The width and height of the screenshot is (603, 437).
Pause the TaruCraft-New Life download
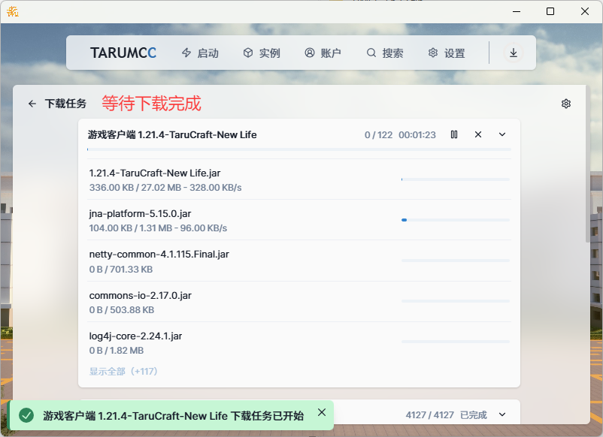[454, 134]
